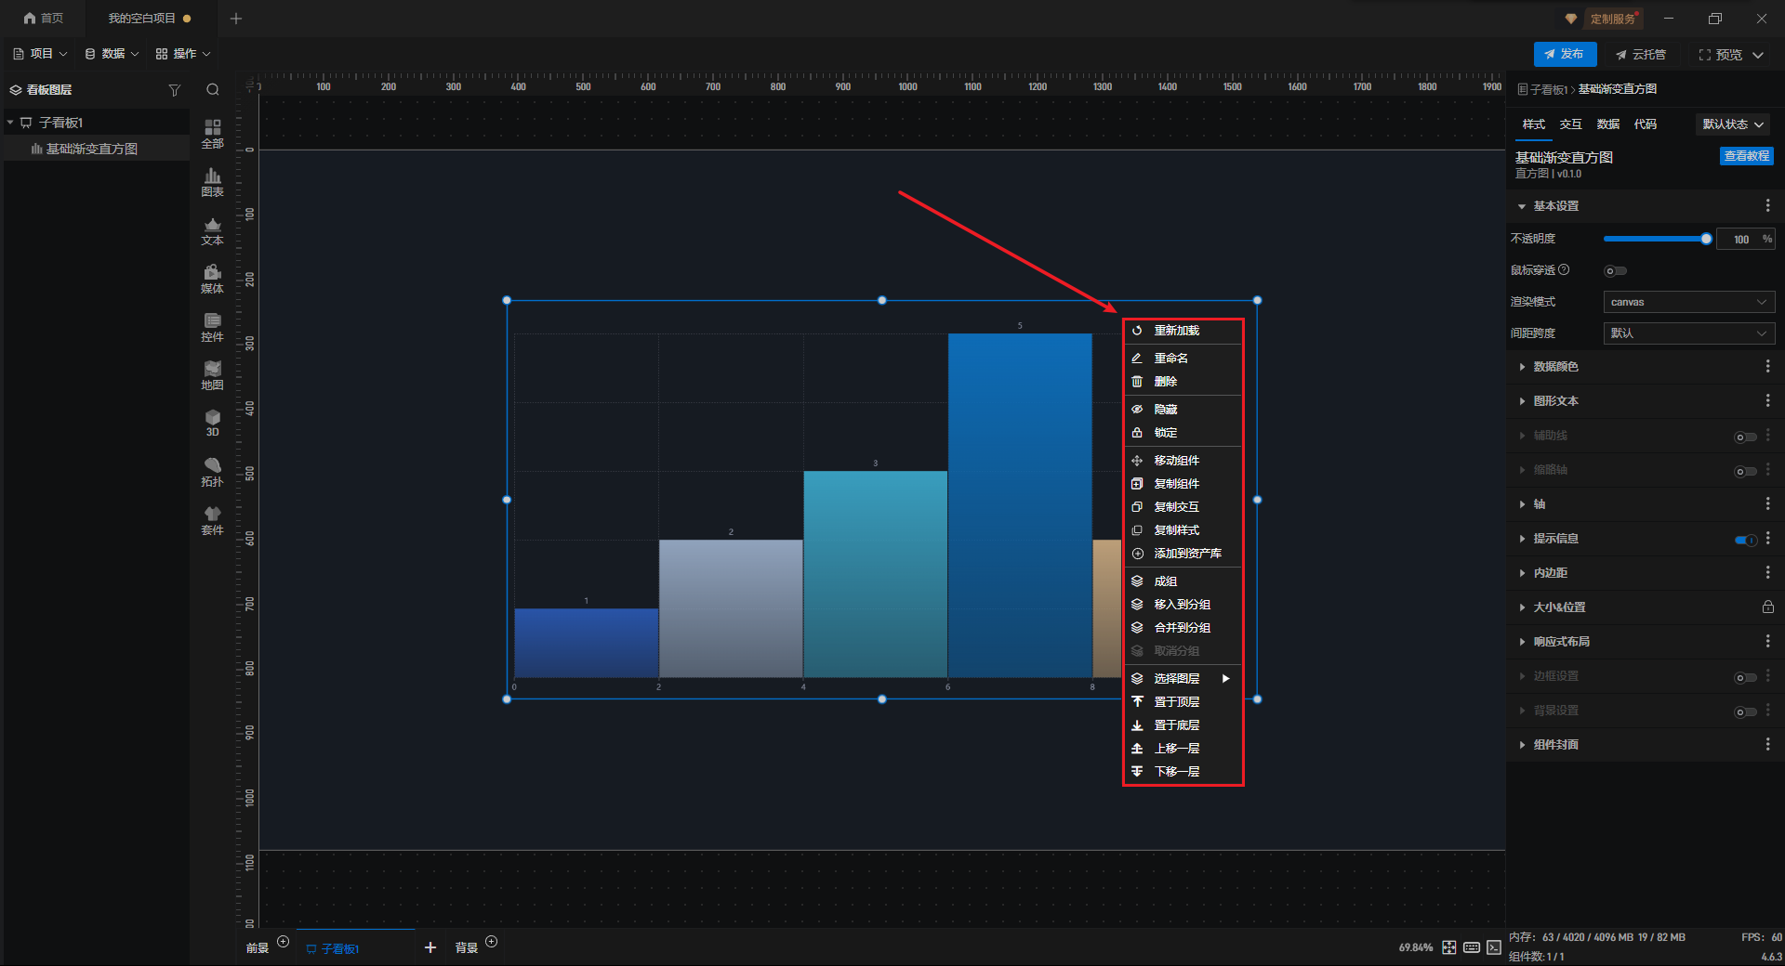Image resolution: width=1785 pixels, height=966 pixels.
Task: Open the 操作 operations menu
Action: (x=183, y=54)
